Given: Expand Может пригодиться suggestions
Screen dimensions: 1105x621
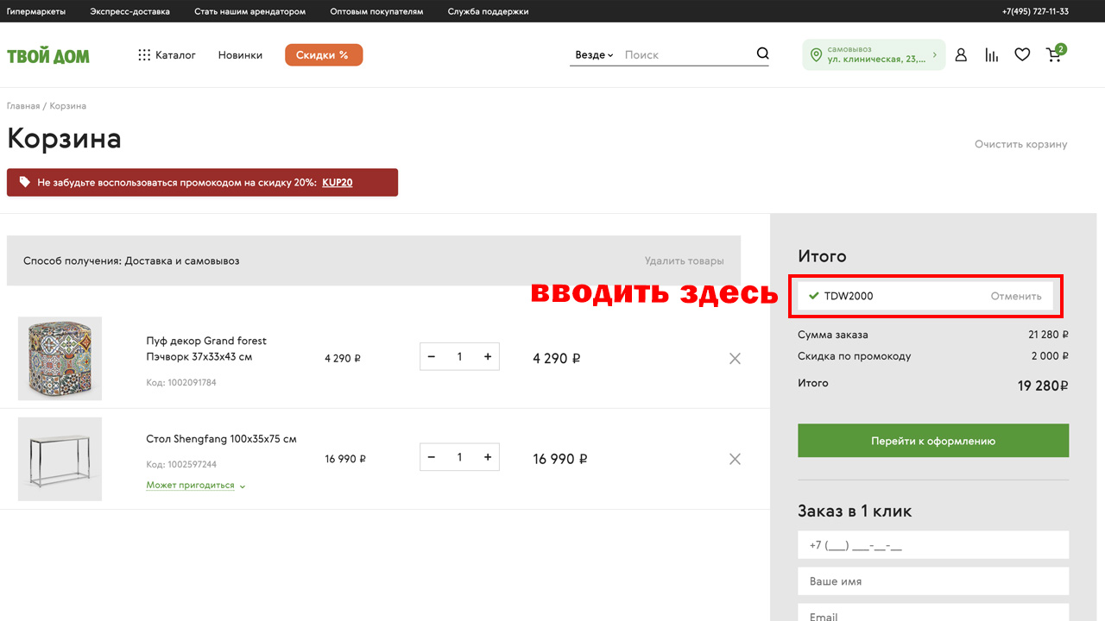Looking at the screenshot, I should [x=196, y=486].
